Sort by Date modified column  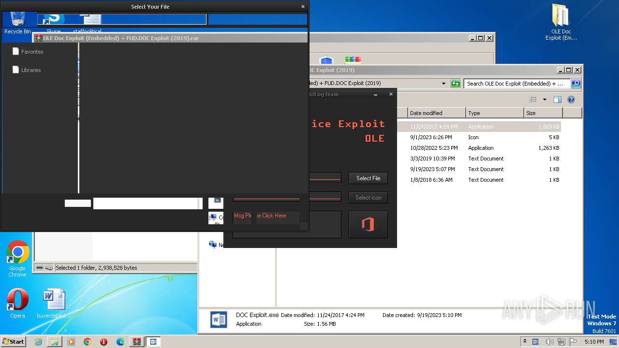tap(437, 113)
